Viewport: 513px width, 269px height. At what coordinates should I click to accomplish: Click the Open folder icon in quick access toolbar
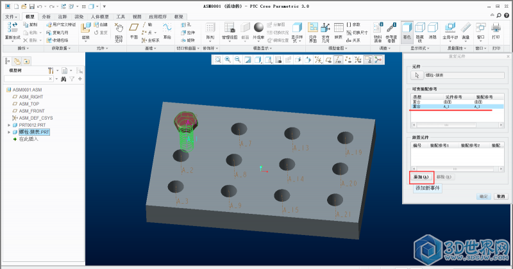24,6
